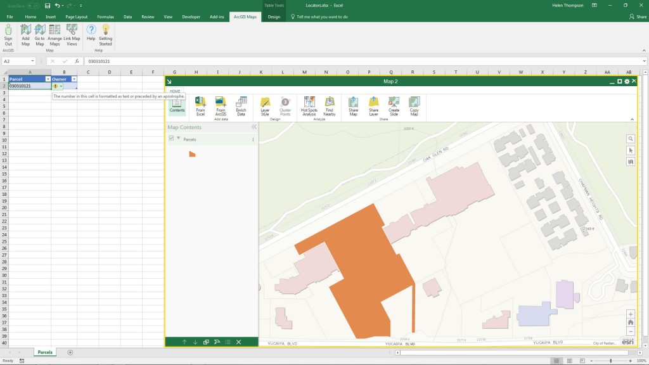
Task: Click the Create Slide icon
Action: [394, 106]
